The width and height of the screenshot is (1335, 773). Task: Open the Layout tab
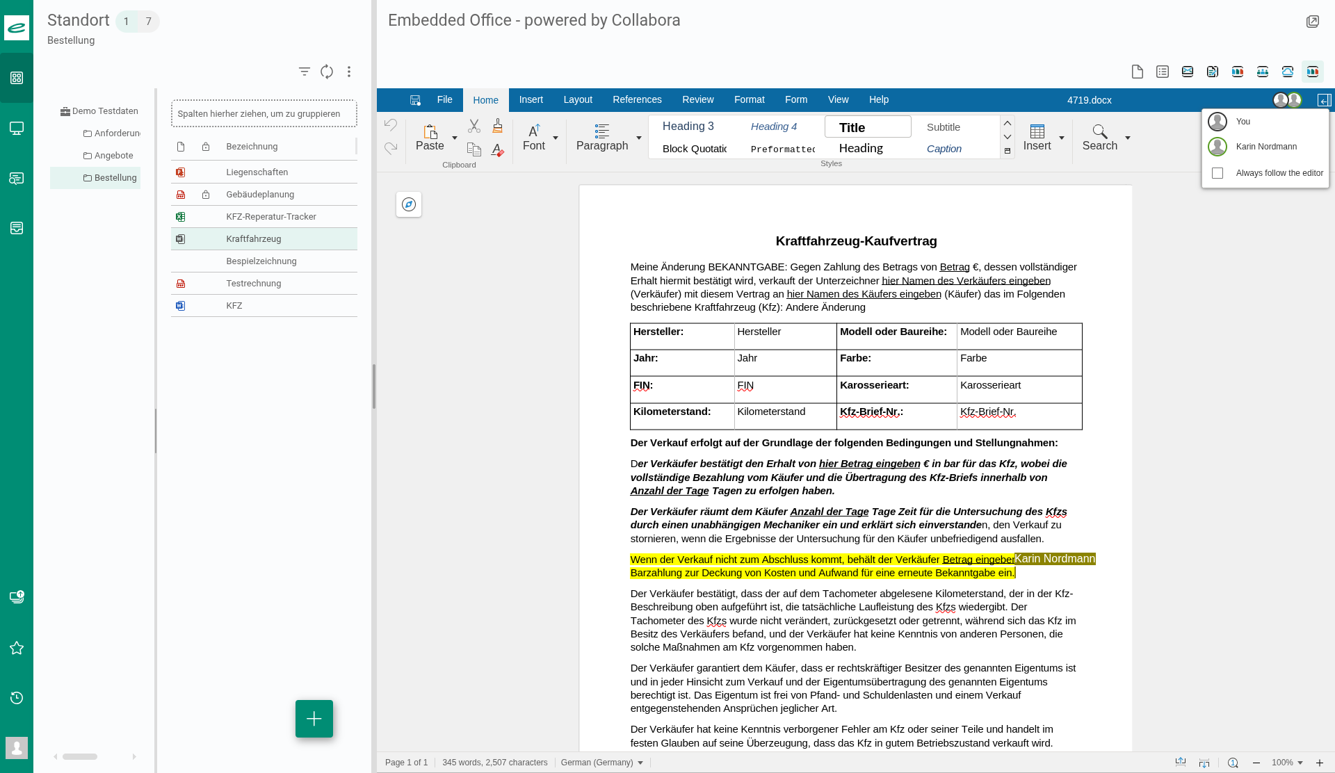coord(578,100)
